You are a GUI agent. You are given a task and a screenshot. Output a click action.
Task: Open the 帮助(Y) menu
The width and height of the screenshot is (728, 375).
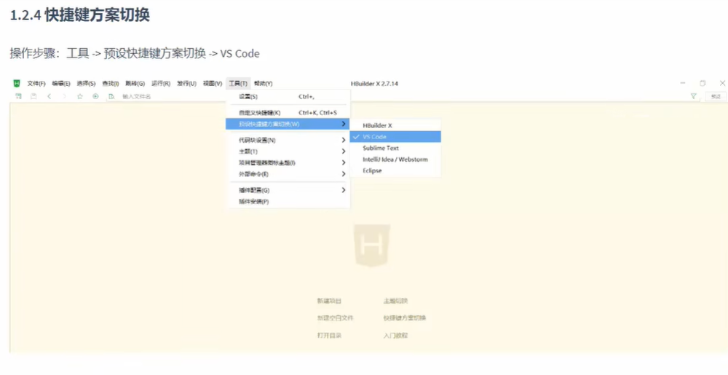tap(264, 84)
